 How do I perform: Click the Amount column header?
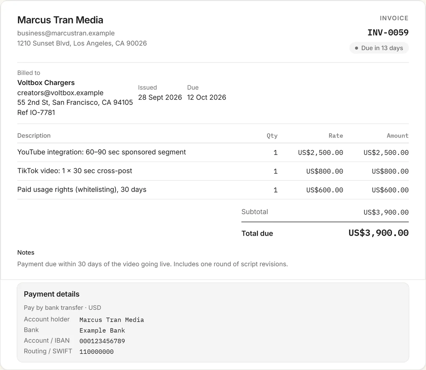[x=398, y=136]
